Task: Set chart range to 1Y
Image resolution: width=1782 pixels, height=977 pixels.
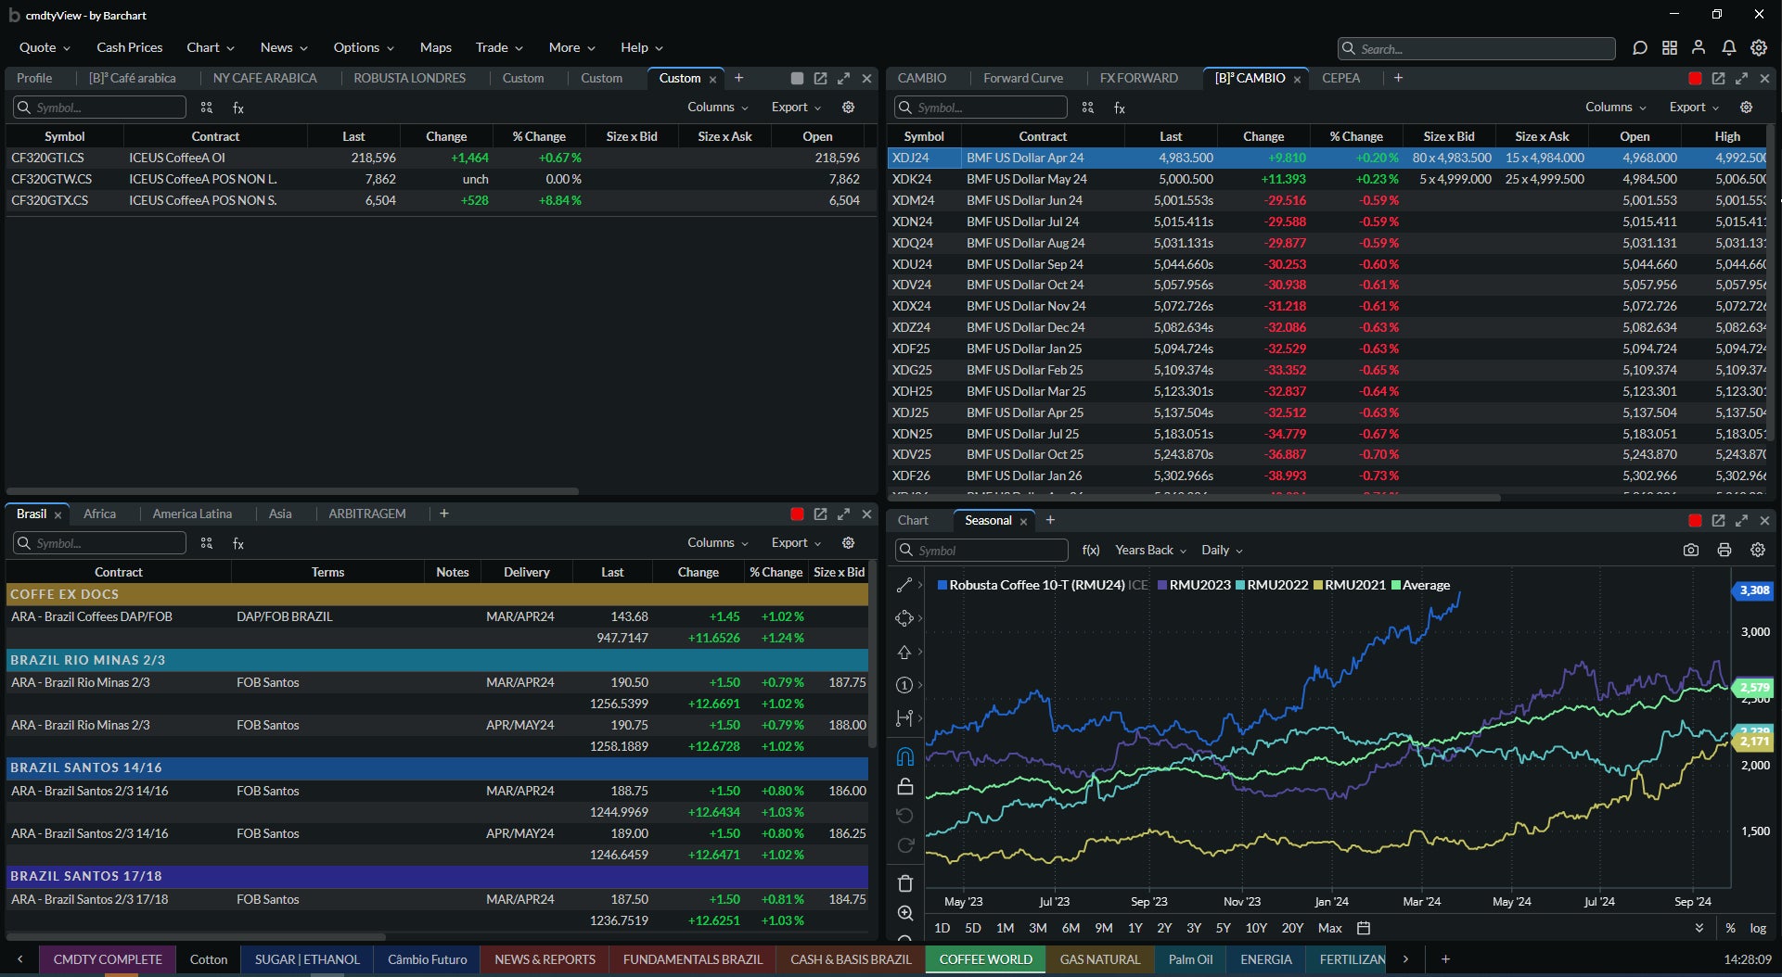Action: [1135, 928]
